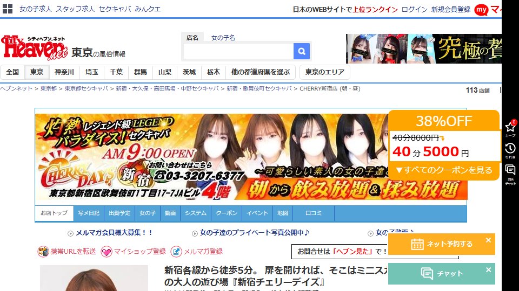Click the セクキャバ top link

[115, 9]
